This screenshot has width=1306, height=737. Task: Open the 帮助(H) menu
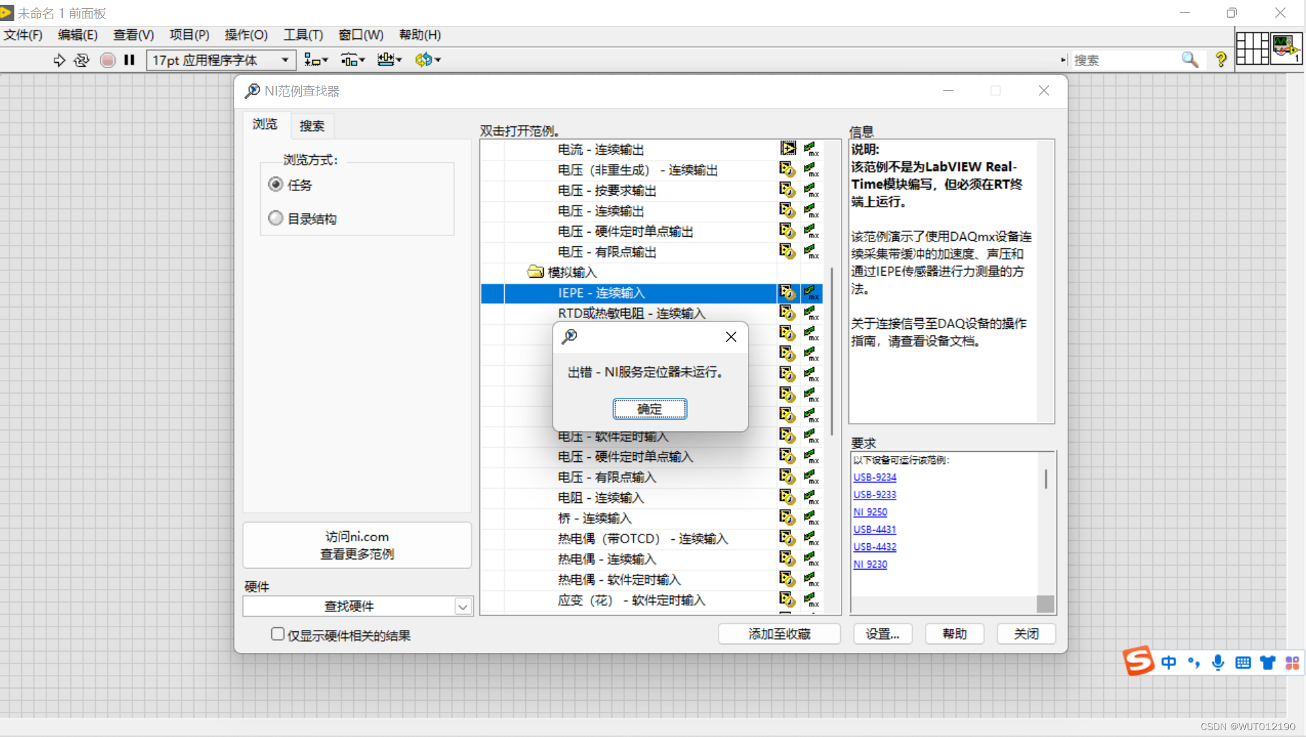click(x=420, y=35)
